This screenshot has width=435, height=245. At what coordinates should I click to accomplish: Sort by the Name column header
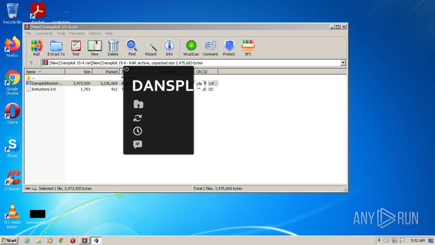pyautogui.click(x=45, y=72)
